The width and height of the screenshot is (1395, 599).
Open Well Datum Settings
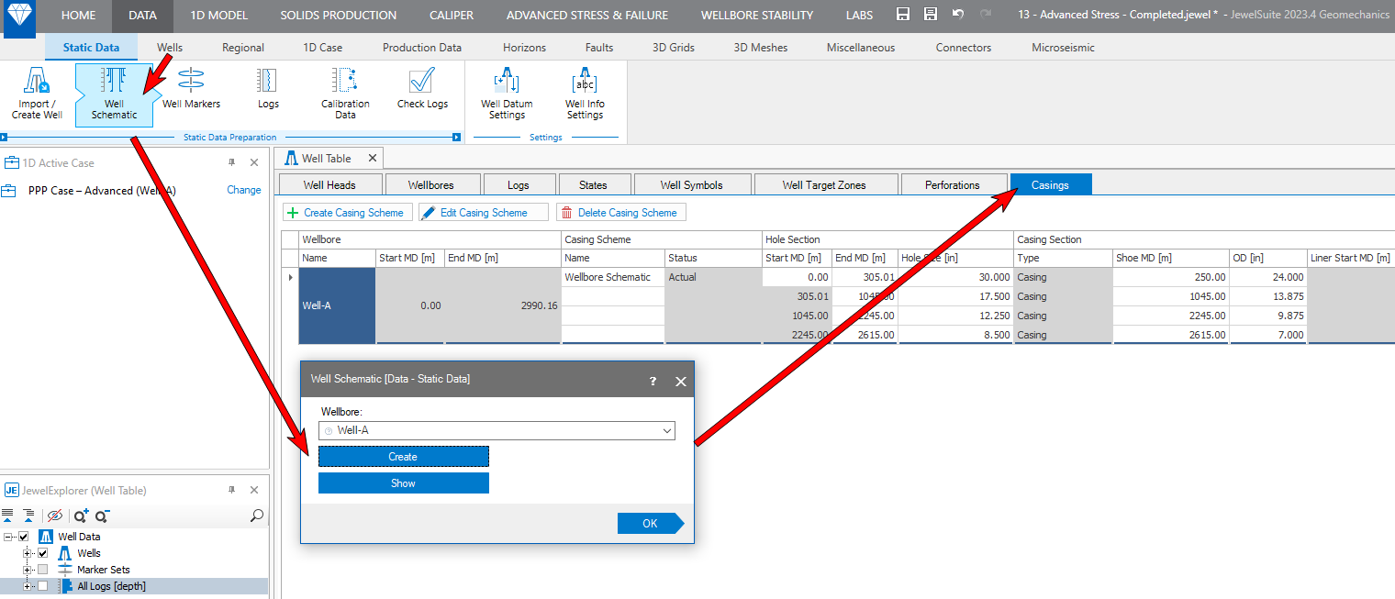[x=507, y=94]
